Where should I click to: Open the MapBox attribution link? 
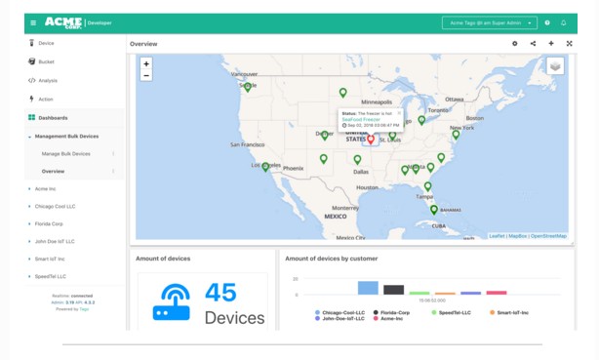pyautogui.click(x=518, y=236)
